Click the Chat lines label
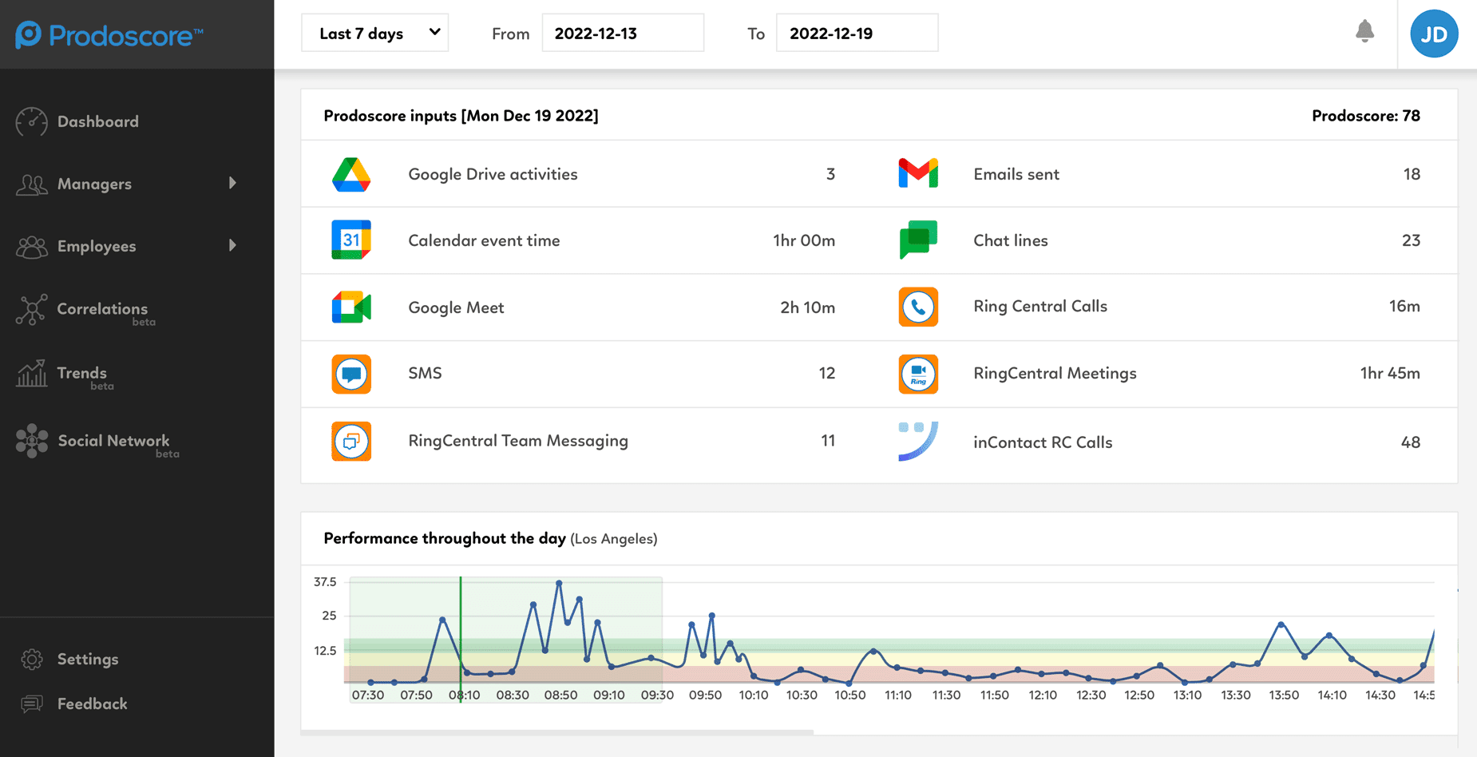Viewport: 1477px width, 757px height. pyautogui.click(x=1011, y=240)
